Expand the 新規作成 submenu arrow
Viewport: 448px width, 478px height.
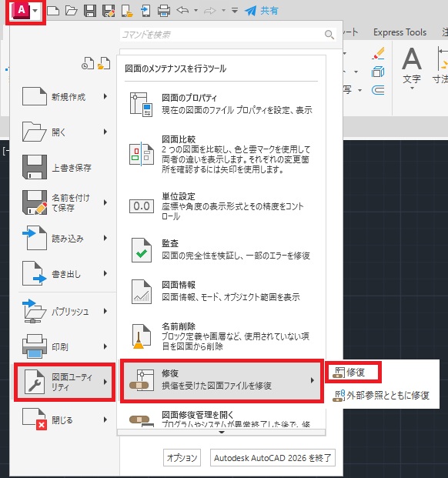pyautogui.click(x=105, y=96)
